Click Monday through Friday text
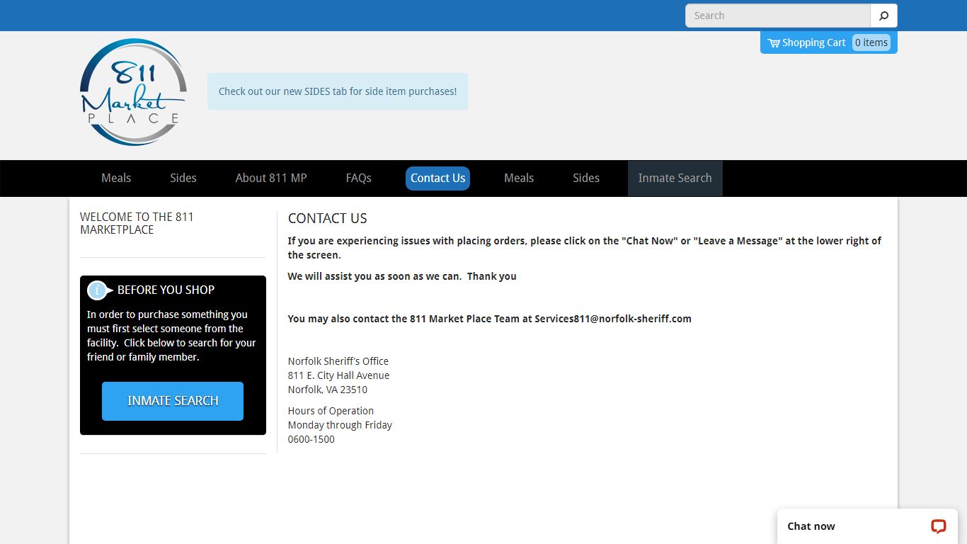The width and height of the screenshot is (967, 544). click(340, 425)
